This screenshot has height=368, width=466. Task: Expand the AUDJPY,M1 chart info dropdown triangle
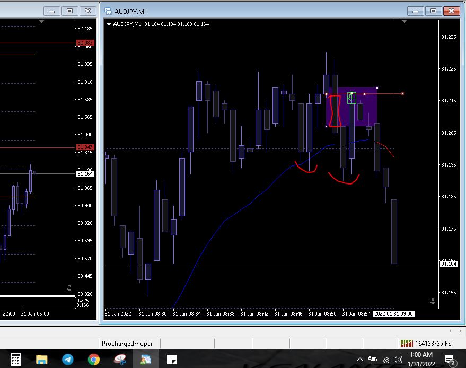pyautogui.click(x=109, y=24)
